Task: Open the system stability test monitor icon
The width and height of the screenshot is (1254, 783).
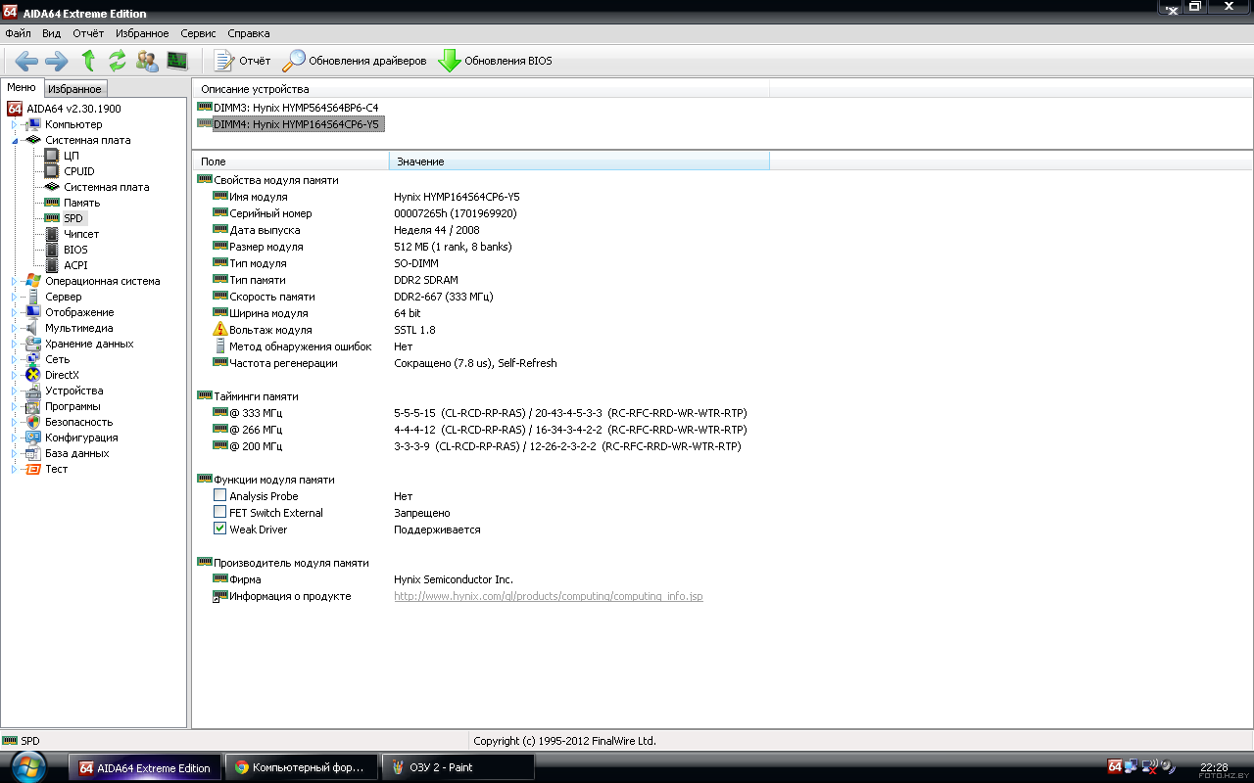Action: (177, 61)
